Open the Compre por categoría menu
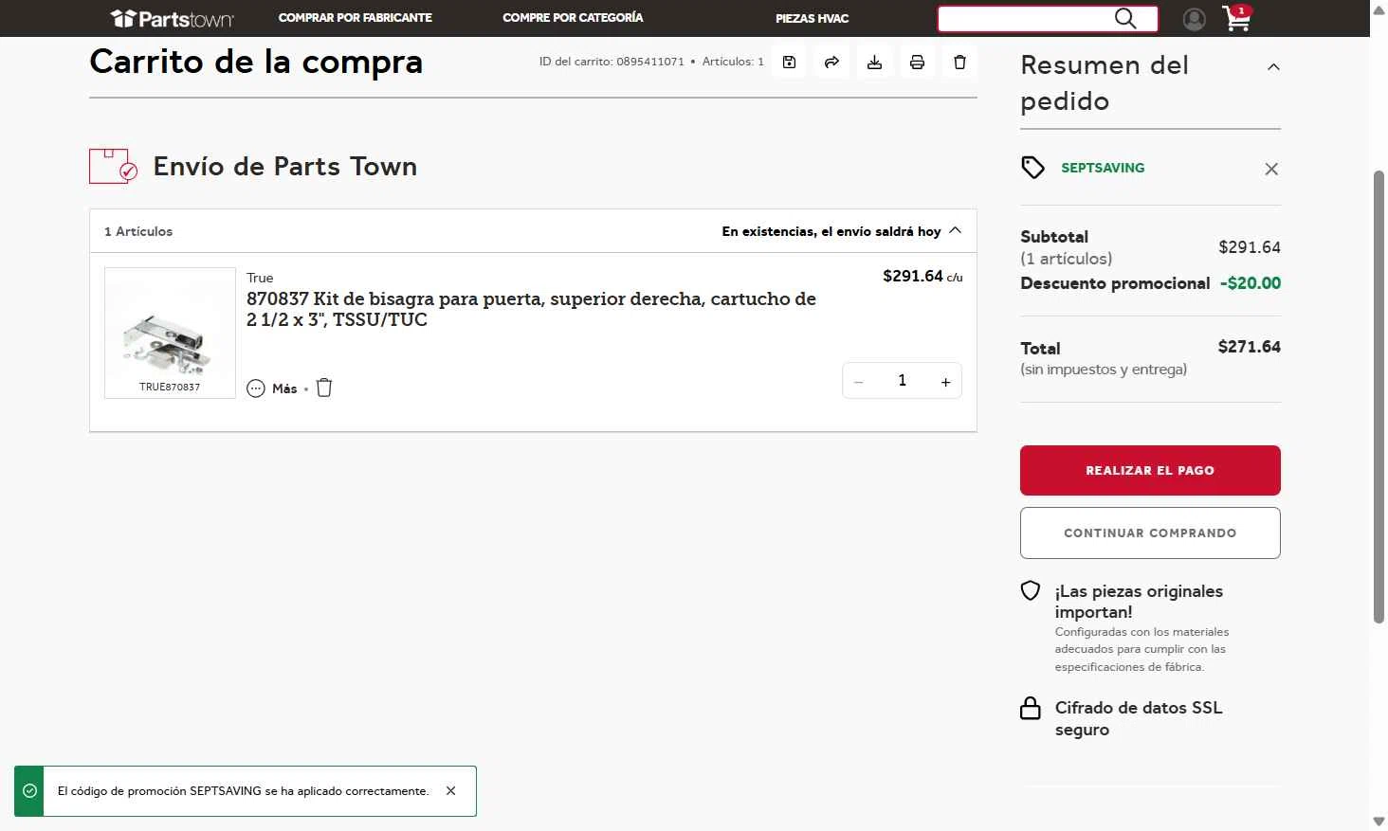The image size is (1388, 831). [573, 18]
